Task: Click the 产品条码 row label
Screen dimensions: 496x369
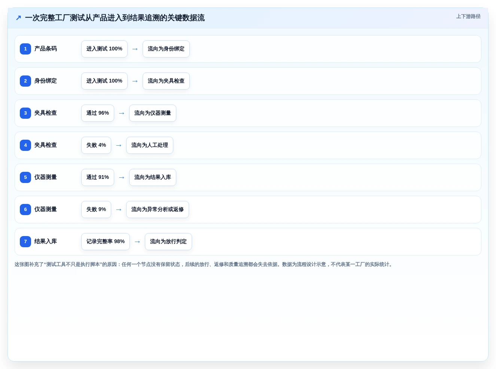Action: click(x=46, y=49)
